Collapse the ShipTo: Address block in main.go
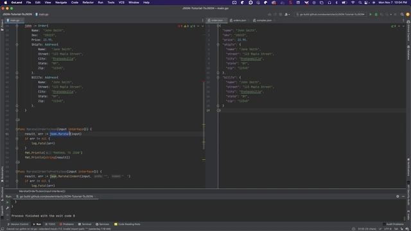The width and height of the screenshot is (411, 231). 17,44
